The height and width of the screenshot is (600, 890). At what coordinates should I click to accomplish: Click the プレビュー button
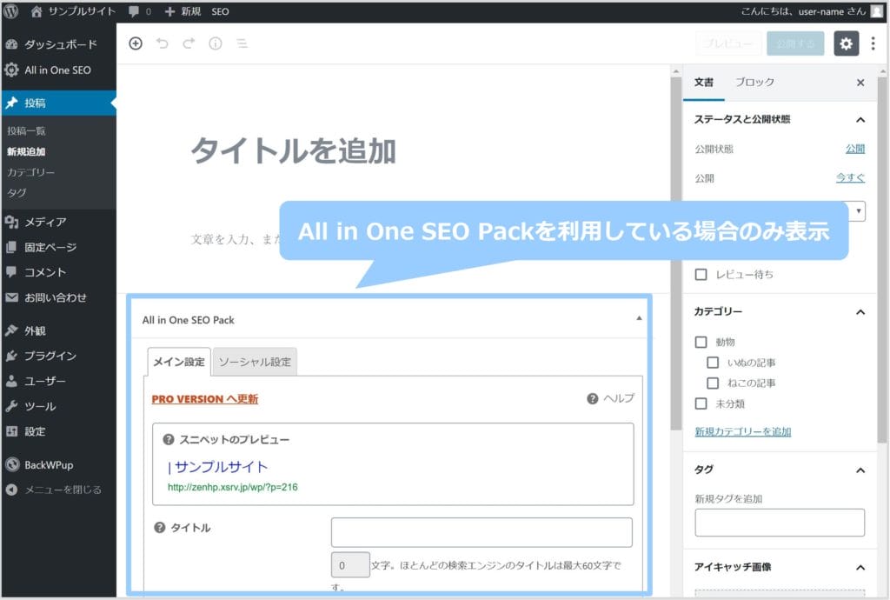[x=728, y=43]
